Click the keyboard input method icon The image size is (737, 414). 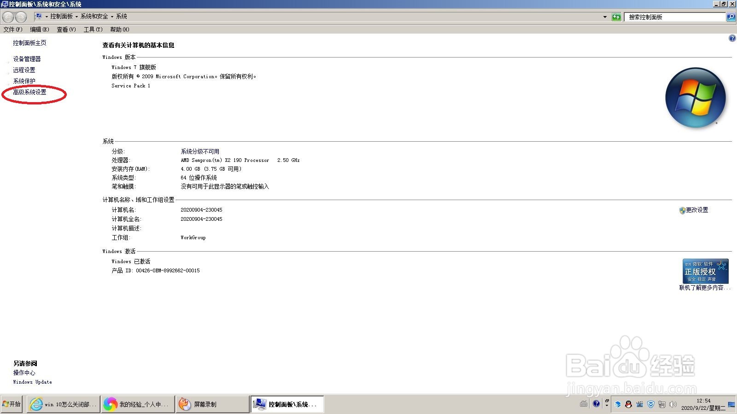[x=584, y=404]
